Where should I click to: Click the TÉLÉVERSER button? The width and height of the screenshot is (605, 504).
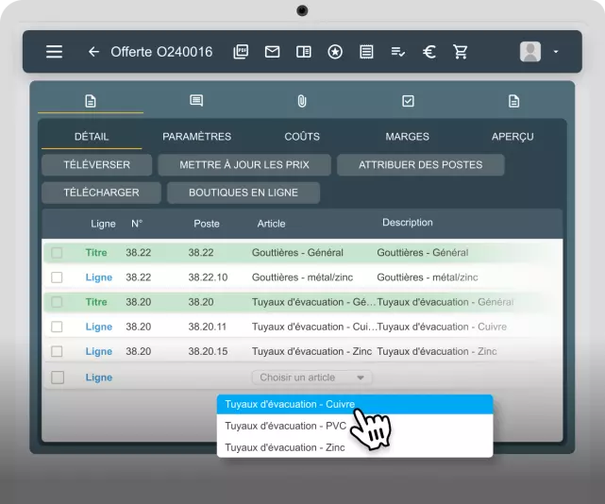tap(96, 165)
